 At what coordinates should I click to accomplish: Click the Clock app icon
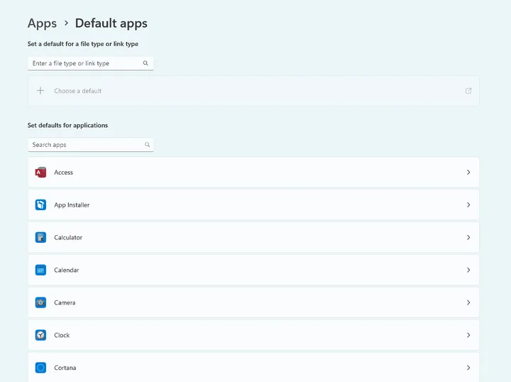[40, 335]
